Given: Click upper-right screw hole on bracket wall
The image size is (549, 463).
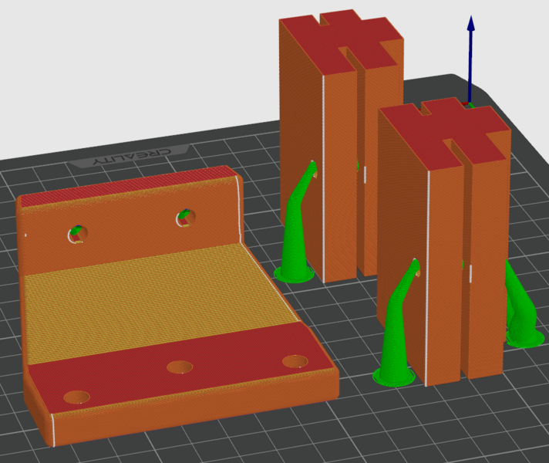Looking at the screenshot, I should tap(184, 219).
